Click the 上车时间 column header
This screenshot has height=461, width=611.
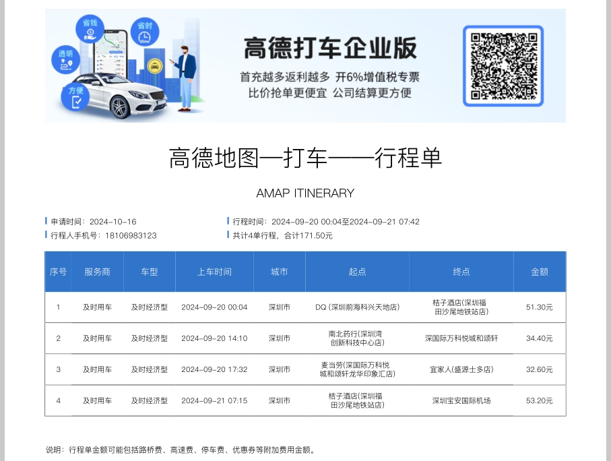tap(214, 272)
